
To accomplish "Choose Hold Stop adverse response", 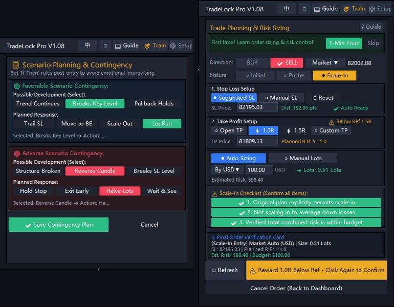I will (x=34, y=191).
